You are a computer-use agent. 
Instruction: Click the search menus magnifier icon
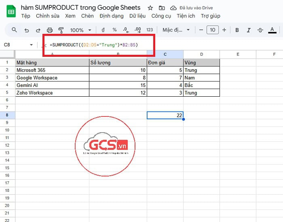coord(14,30)
